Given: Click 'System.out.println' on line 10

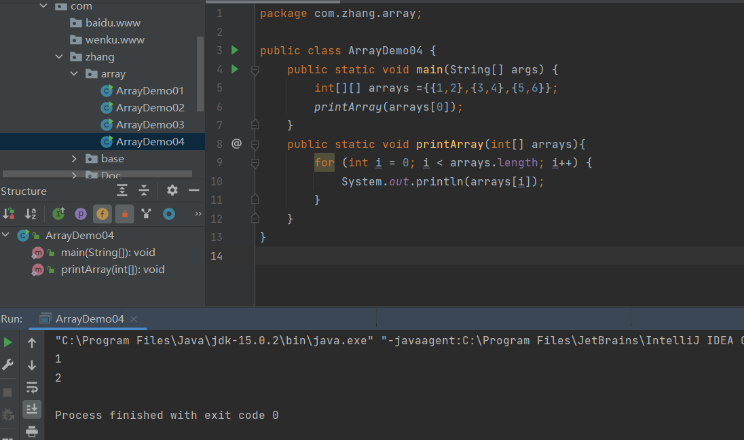Looking at the screenshot, I should pos(402,181).
